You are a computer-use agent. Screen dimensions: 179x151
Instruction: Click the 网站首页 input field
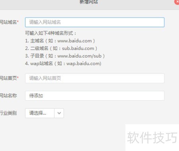point(95,78)
